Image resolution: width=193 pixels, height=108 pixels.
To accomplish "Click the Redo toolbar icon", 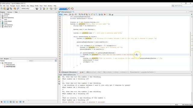I will pos(18,9).
